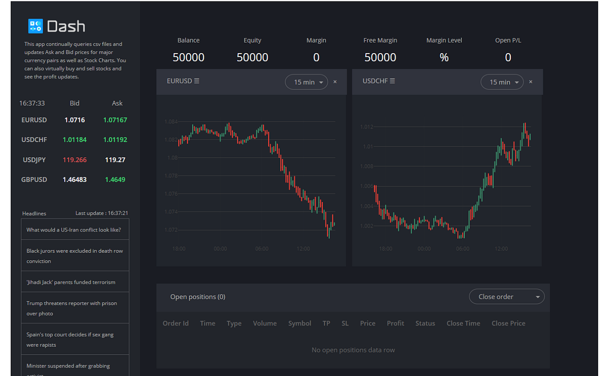Click the chevron on USDCHF timeframe selector

(516, 82)
